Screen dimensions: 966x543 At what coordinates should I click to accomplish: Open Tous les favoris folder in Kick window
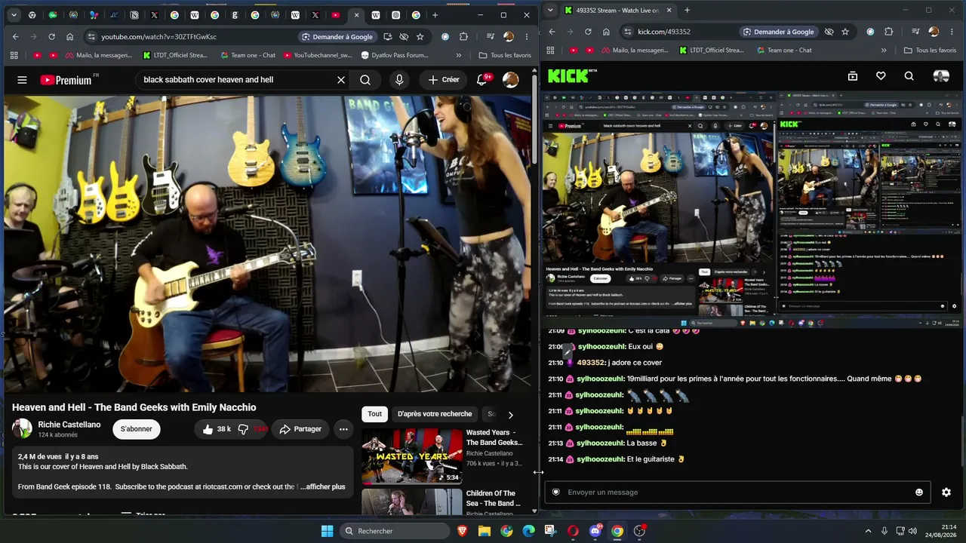(930, 51)
